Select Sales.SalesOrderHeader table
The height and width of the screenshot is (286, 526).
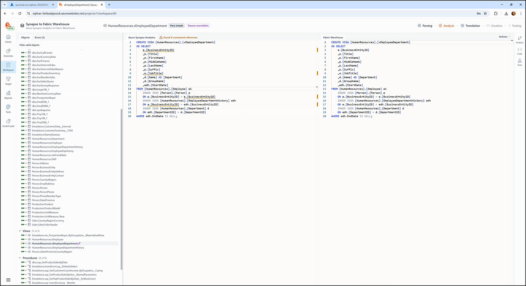click(x=45, y=225)
